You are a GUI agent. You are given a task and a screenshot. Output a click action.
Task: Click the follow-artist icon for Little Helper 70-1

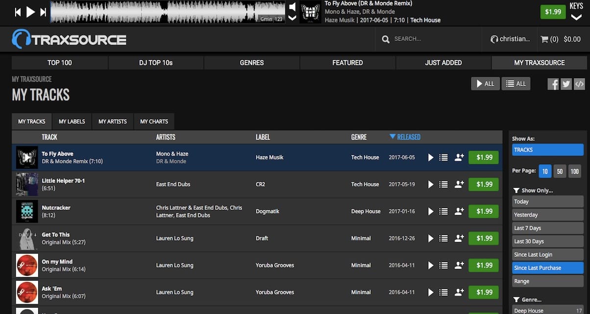(x=459, y=184)
